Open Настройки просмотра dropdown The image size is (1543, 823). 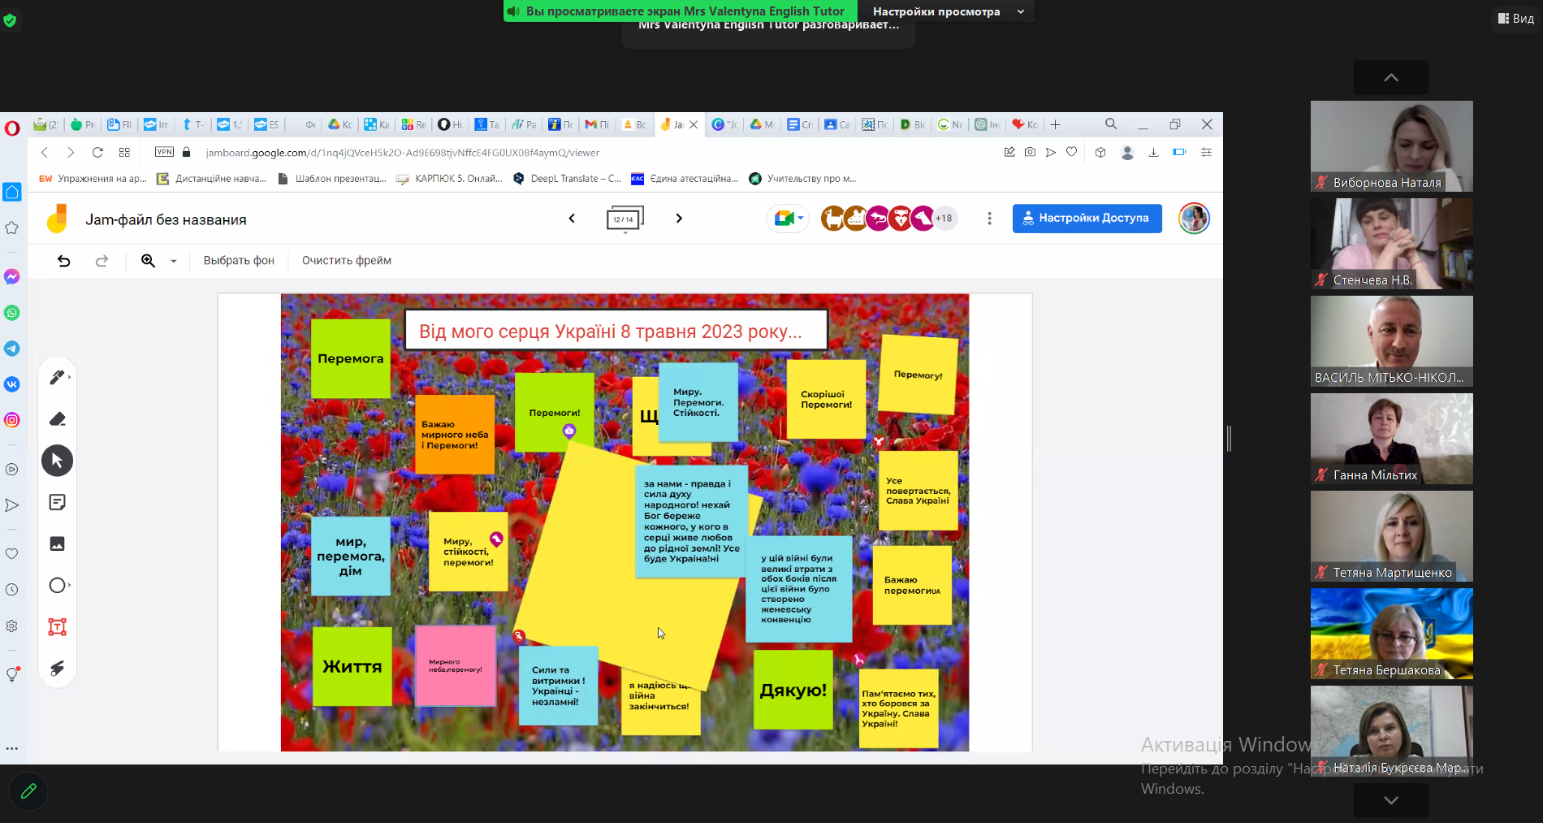[x=948, y=11]
